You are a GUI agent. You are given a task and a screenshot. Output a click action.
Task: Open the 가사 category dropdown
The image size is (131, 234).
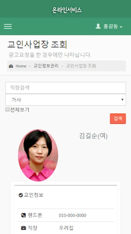coord(66,100)
